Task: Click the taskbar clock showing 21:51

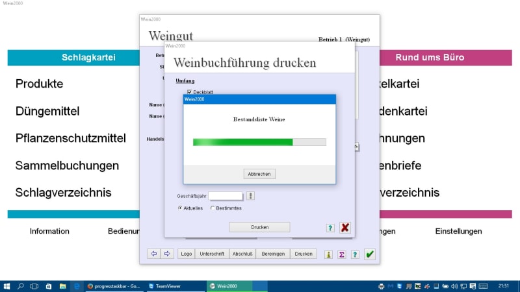Action: (503, 286)
